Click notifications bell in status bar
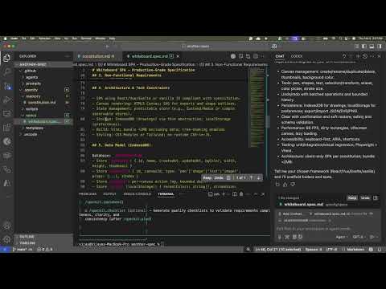This screenshot has width=386, height=289. [380, 250]
